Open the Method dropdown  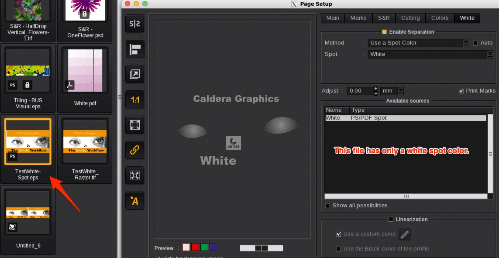click(x=466, y=43)
